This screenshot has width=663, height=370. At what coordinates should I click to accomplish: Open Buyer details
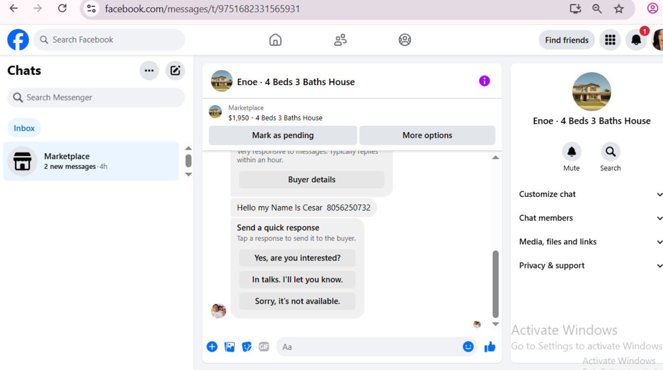[312, 180]
